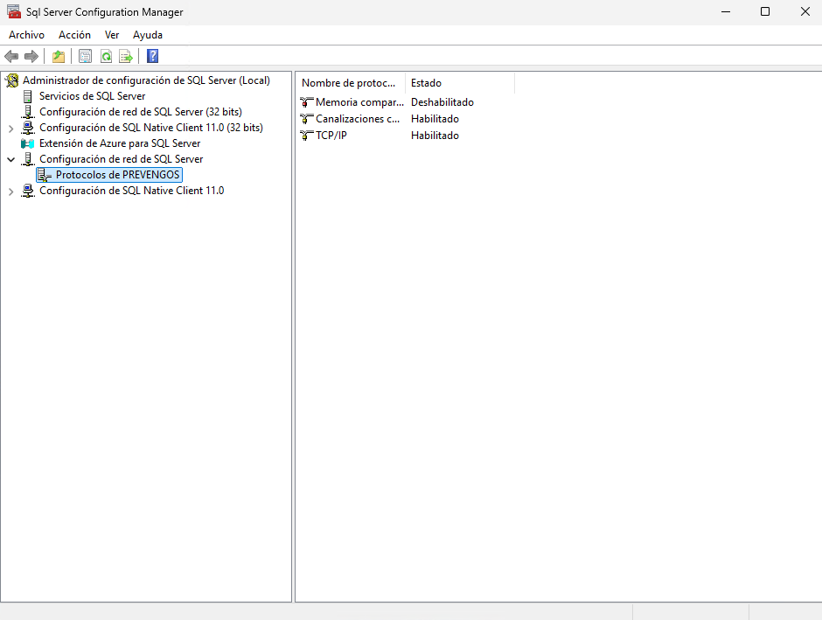Select the Memoria compar... protocol name
This screenshot has height=620, width=822.
click(359, 102)
